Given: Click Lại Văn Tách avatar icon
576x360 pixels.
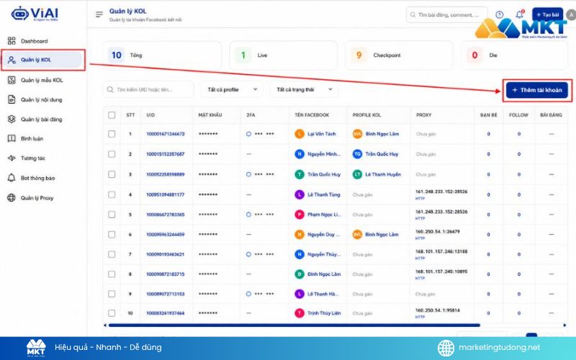Looking at the screenshot, I should (x=300, y=134).
